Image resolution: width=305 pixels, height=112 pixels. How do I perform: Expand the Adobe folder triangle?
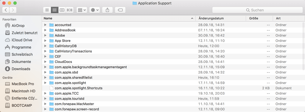click(45, 35)
